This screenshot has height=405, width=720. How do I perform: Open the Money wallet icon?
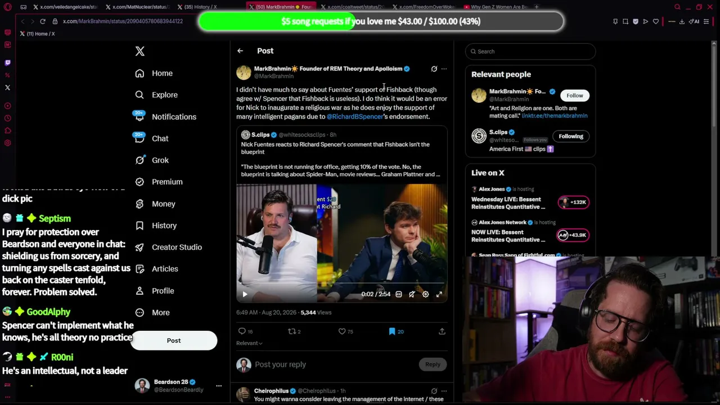[x=139, y=204]
